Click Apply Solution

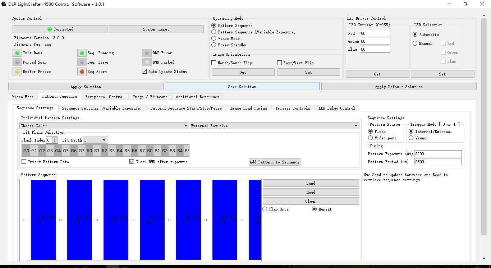[x=86, y=87]
